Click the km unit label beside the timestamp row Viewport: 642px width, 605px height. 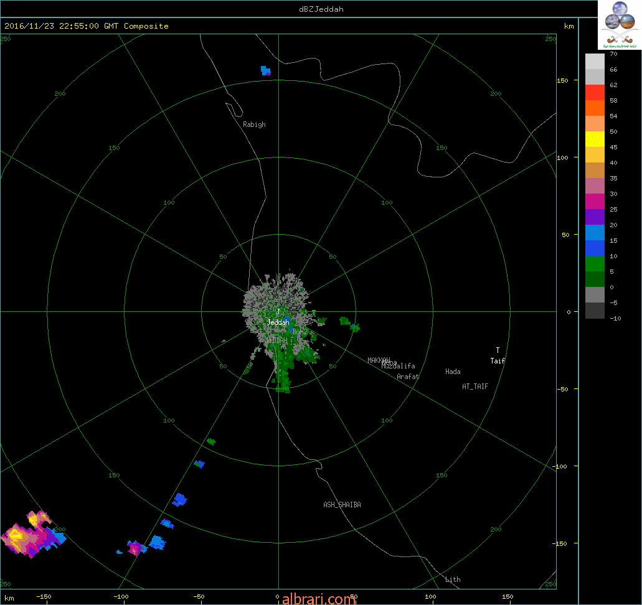(x=569, y=26)
